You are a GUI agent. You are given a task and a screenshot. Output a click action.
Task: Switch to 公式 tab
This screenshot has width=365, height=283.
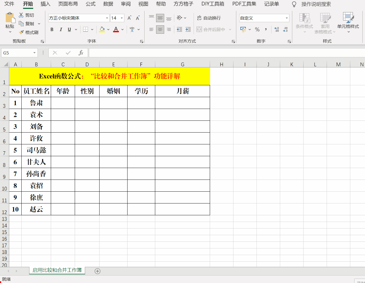point(91,4)
